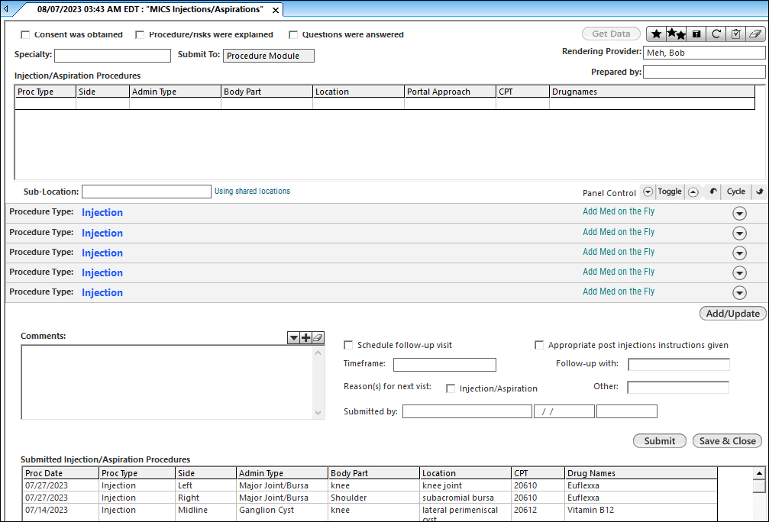Click the undo arrow left of Cycle
The height and width of the screenshot is (522, 769).
tap(713, 192)
